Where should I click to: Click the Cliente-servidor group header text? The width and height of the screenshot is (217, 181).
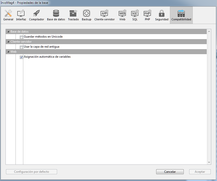[21, 42]
